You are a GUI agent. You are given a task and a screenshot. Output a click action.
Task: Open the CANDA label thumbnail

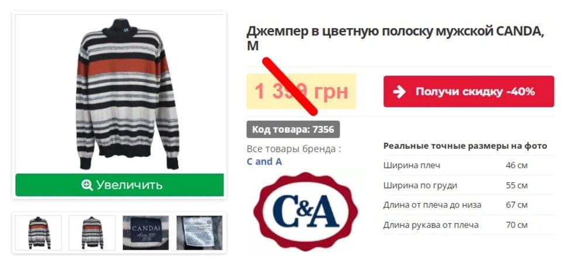click(x=146, y=232)
